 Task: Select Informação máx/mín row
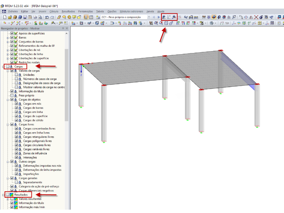click(32, 207)
